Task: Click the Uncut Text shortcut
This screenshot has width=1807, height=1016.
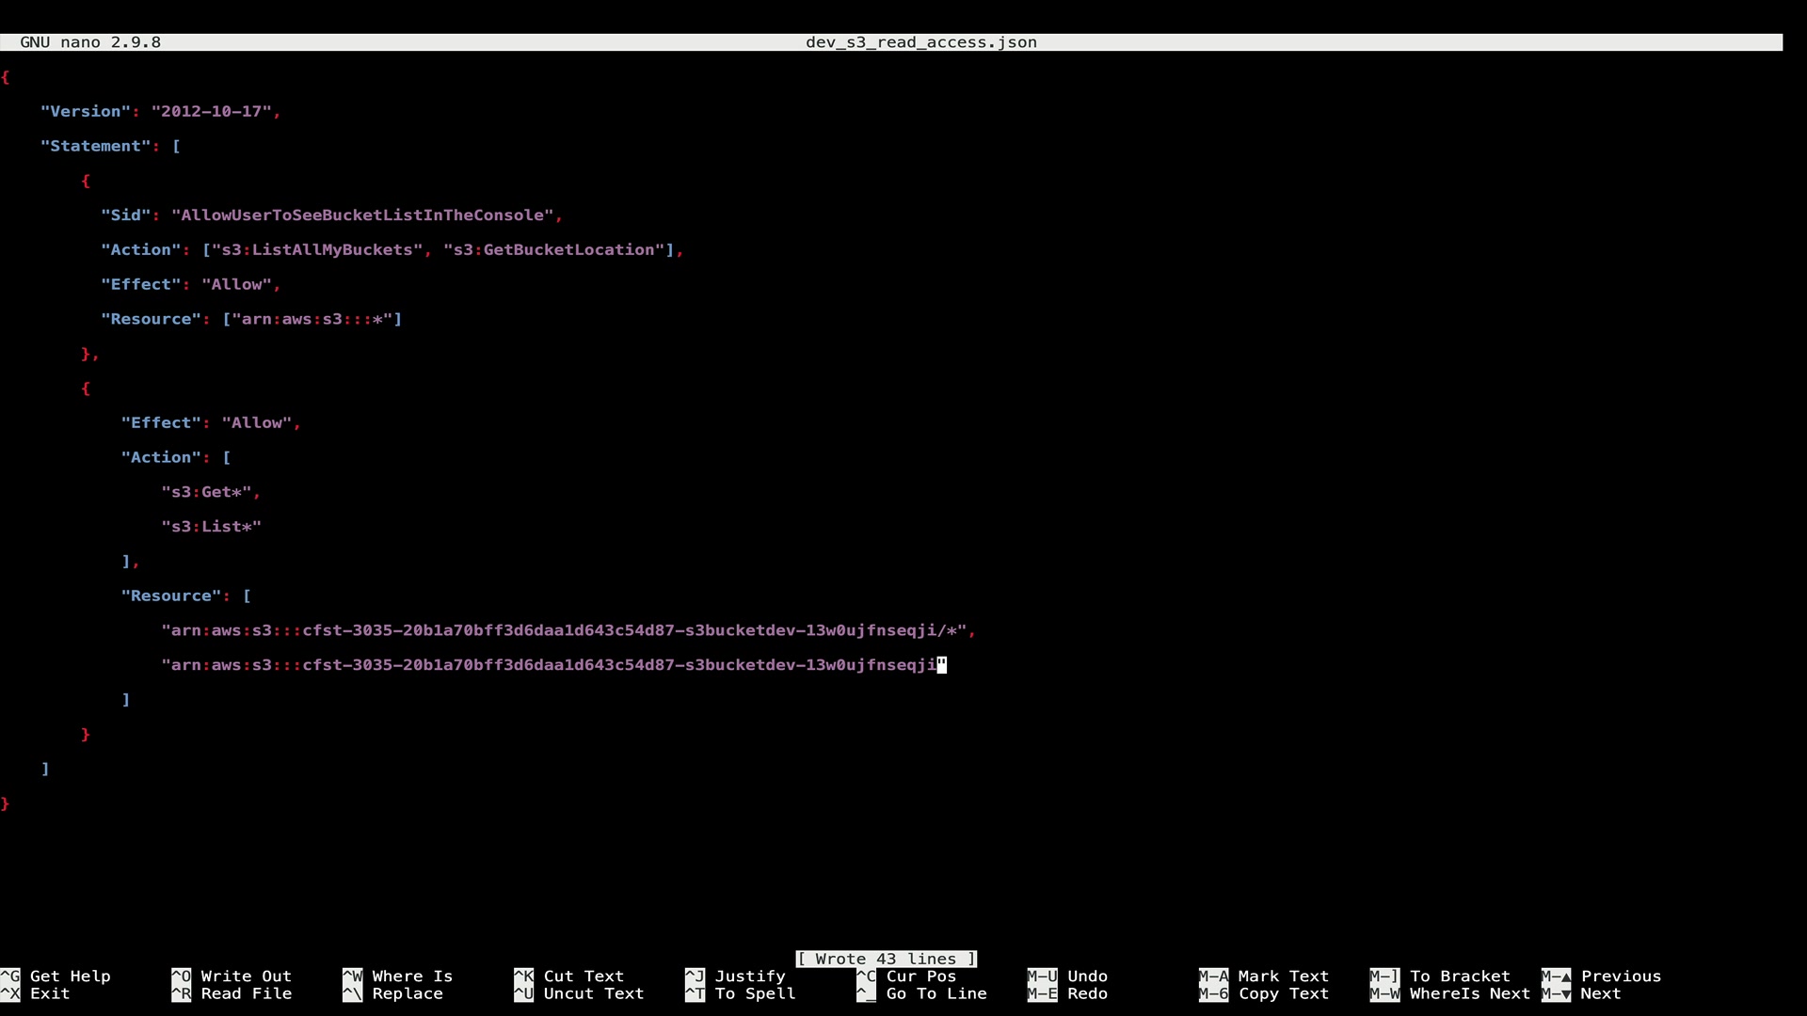Action: [593, 993]
